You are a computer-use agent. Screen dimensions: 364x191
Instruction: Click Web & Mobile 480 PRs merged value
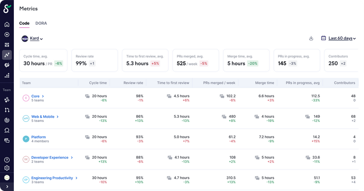coord(232,116)
